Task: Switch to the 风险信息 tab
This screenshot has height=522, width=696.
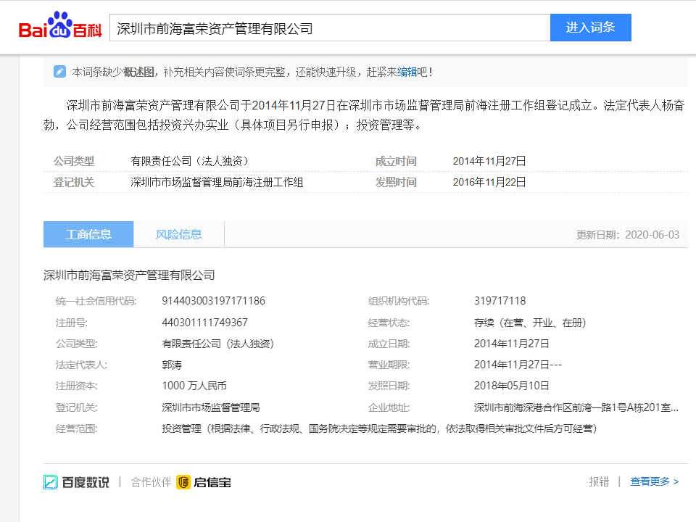Action: click(x=179, y=234)
